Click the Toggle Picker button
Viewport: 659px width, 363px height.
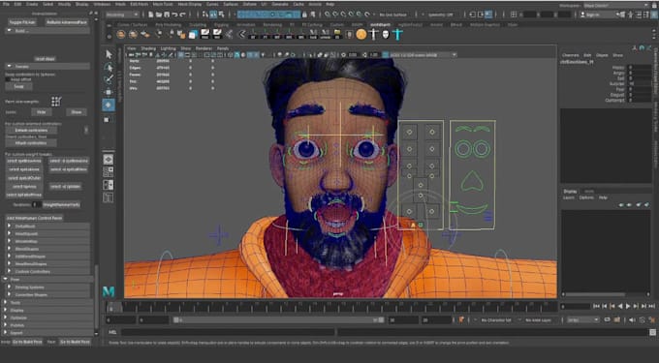coord(22,22)
